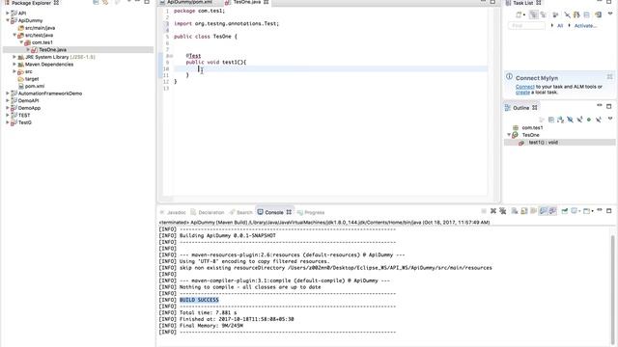
Task: Click Link with Editor icon in Package Explorer
Action: pos(105,2)
